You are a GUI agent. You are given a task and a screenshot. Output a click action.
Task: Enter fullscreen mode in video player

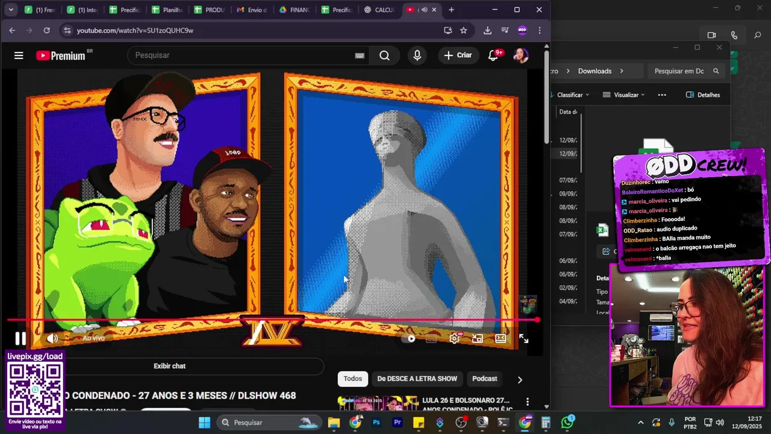(523, 339)
